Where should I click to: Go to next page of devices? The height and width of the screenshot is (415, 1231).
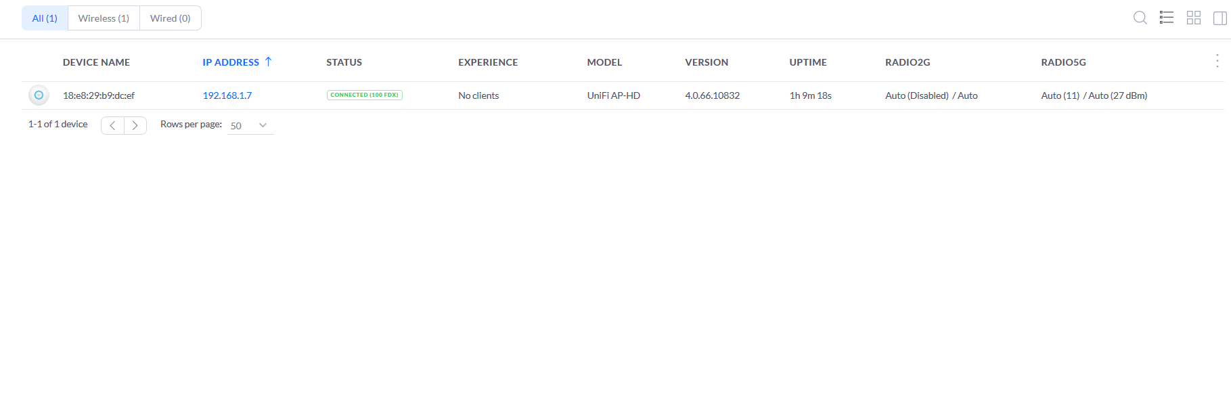point(135,125)
